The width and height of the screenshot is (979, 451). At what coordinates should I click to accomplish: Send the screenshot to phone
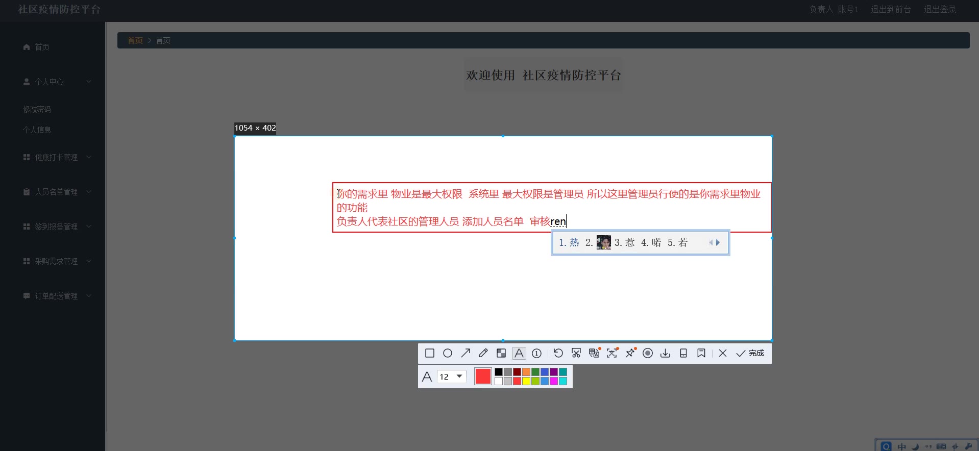[x=683, y=353]
